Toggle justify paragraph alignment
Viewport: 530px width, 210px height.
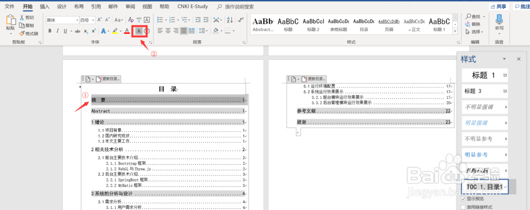pyautogui.click(x=183, y=31)
